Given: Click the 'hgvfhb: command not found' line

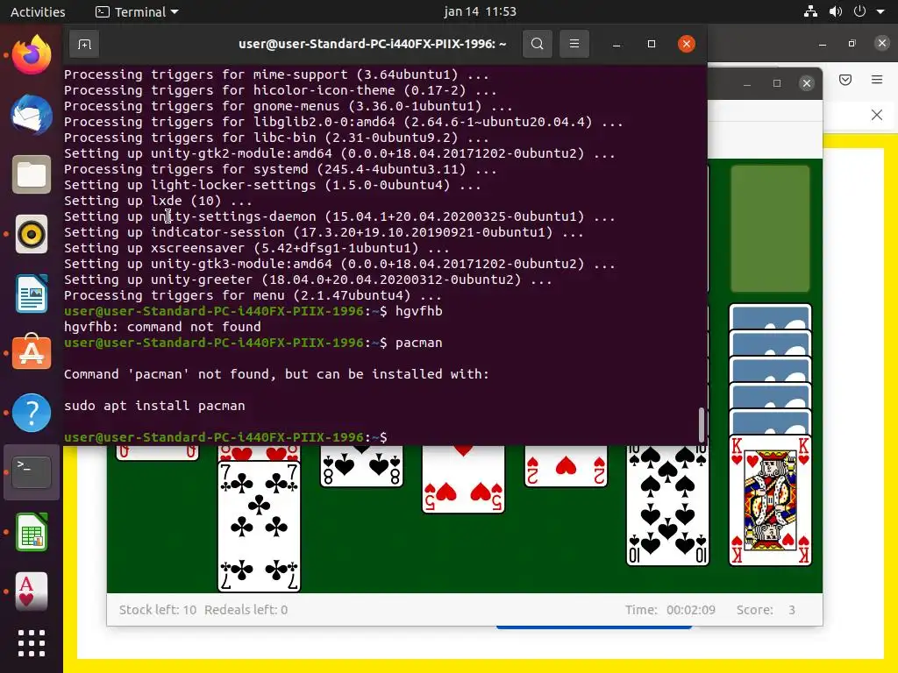Looking at the screenshot, I should pyautogui.click(x=162, y=327).
